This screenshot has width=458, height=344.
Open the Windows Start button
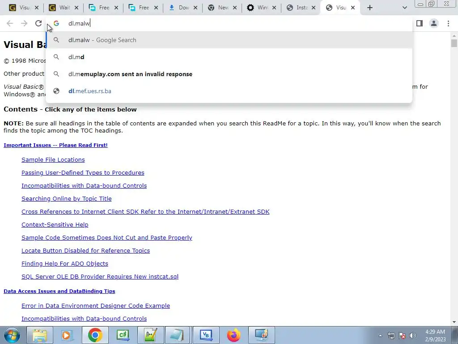pos(12,335)
